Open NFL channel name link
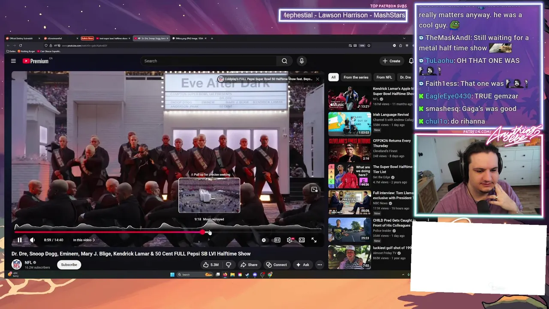This screenshot has height=309, width=549. (x=28, y=262)
